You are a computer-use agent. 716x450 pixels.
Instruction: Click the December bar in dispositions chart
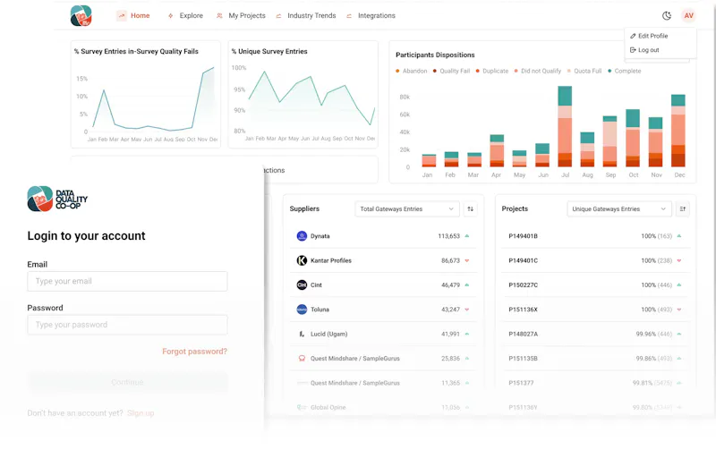coord(678,131)
